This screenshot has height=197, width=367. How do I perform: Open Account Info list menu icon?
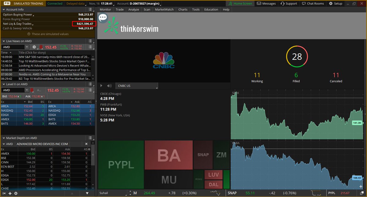pyautogui.click(x=90, y=9)
